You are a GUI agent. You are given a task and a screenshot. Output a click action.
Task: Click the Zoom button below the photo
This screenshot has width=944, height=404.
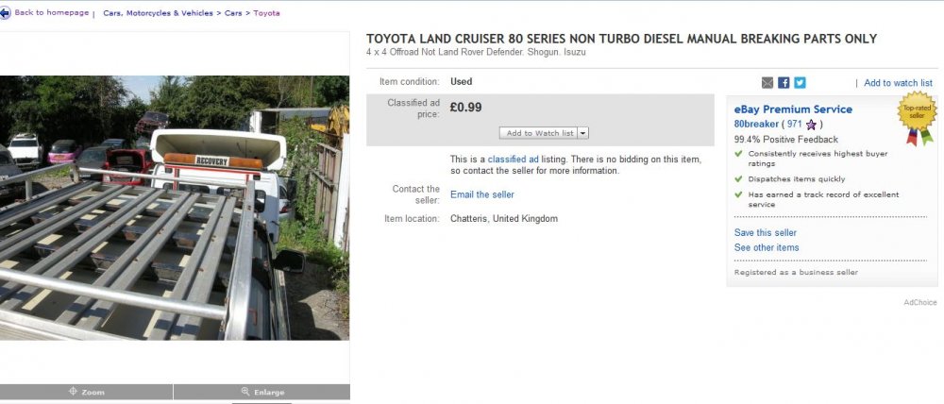pos(86,392)
